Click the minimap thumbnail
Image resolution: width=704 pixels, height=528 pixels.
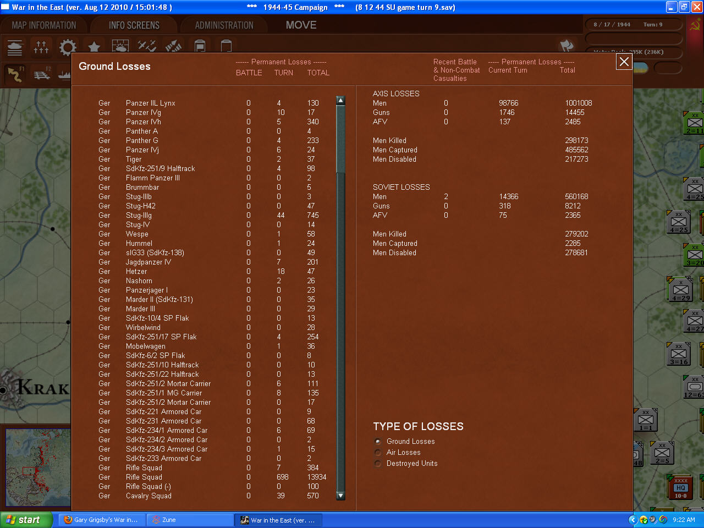37,468
